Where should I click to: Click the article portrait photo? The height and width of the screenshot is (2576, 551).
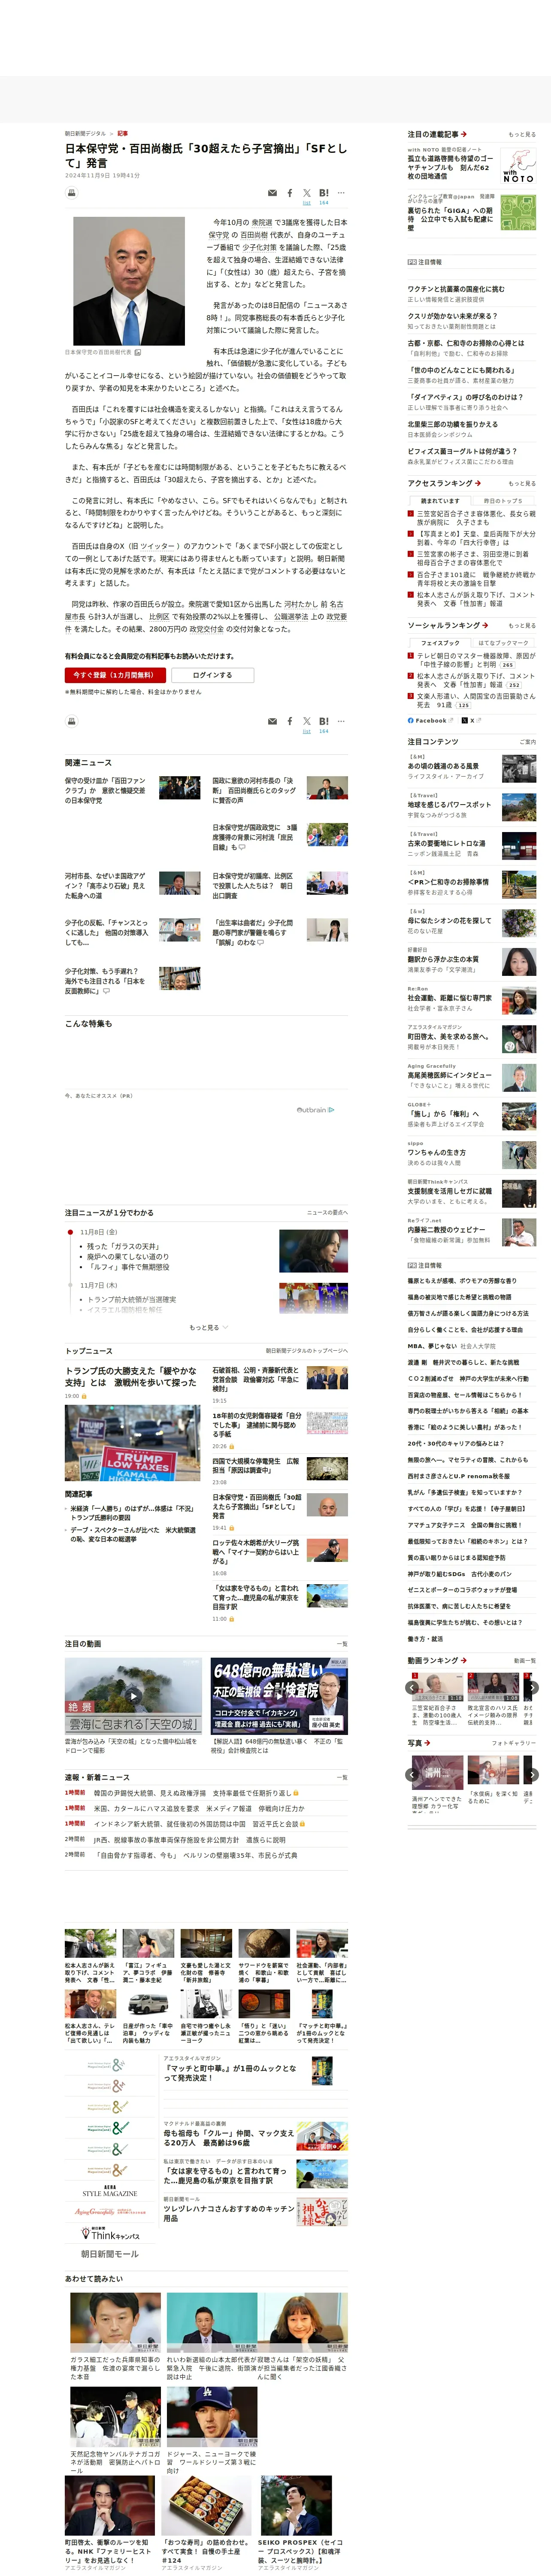(x=129, y=281)
